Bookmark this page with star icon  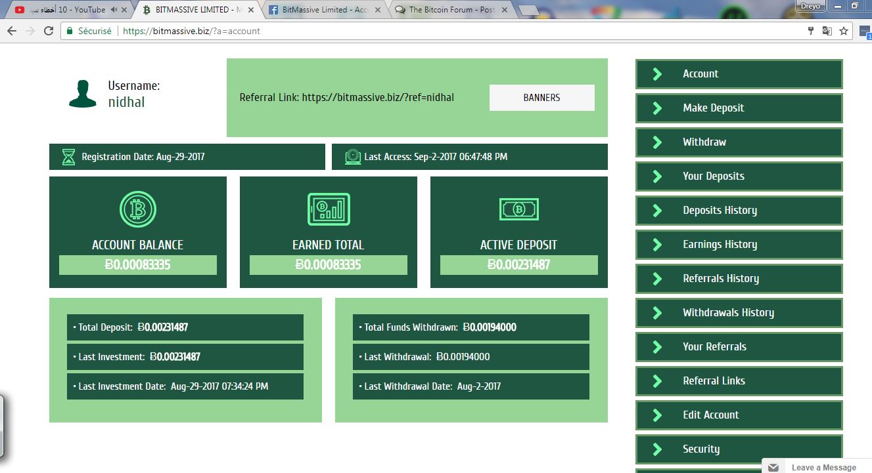(x=844, y=31)
